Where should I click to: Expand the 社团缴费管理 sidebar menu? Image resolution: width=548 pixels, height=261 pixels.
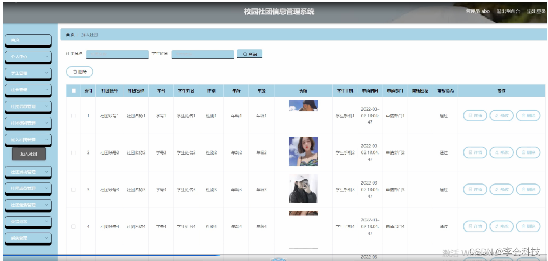tap(29, 205)
